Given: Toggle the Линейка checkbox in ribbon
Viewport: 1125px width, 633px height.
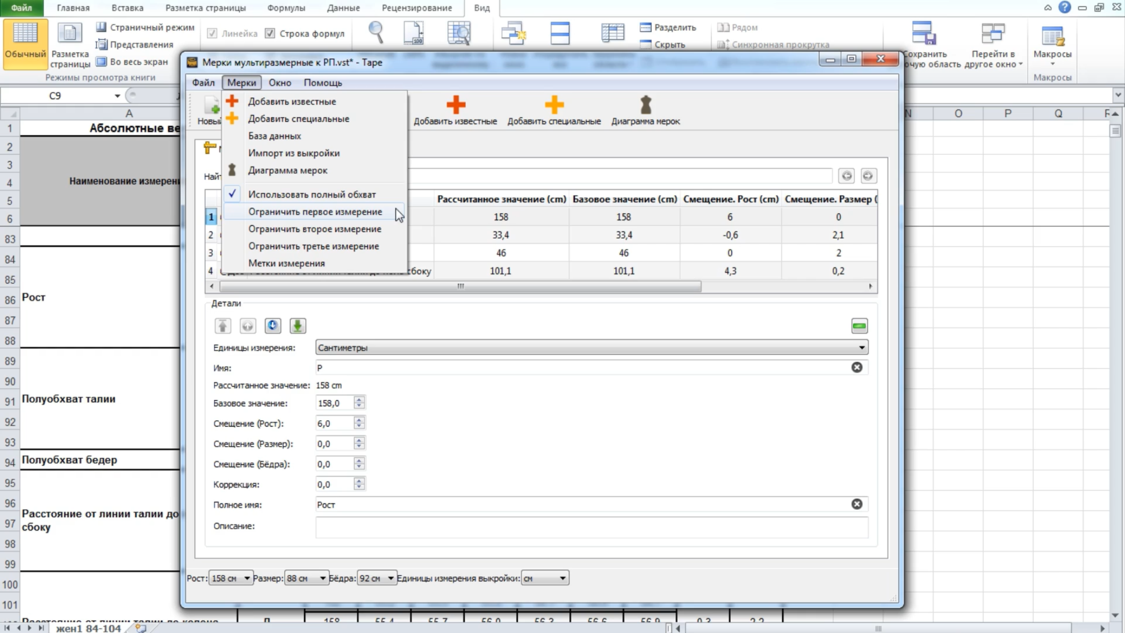Looking at the screenshot, I should click(212, 33).
